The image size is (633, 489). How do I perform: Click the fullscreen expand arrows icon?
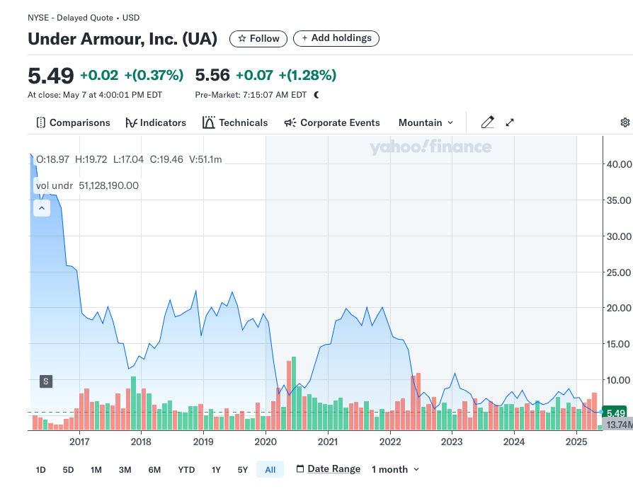tap(510, 122)
